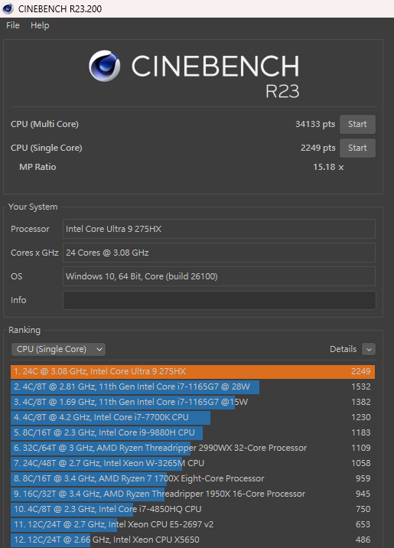The height and width of the screenshot is (548, 394).
Task: Open the CPU (Single Core) ranking dropdown
Action: (x=58, y=349)
